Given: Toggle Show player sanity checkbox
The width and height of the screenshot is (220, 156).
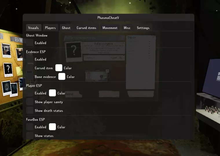Looking at the screenshot, I should click(30, 102).
